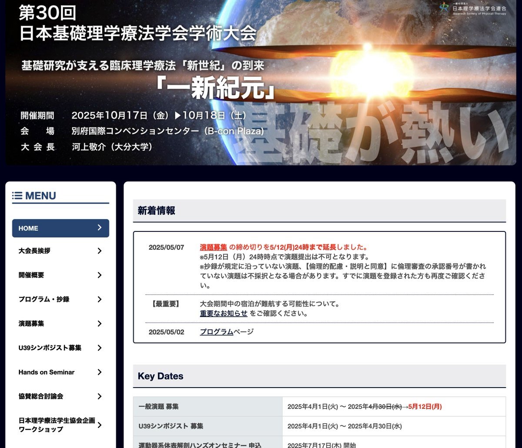Click the chevron beside 演題募集 in menu
Viewport: 522px width, 448px height.
point(100,324)
